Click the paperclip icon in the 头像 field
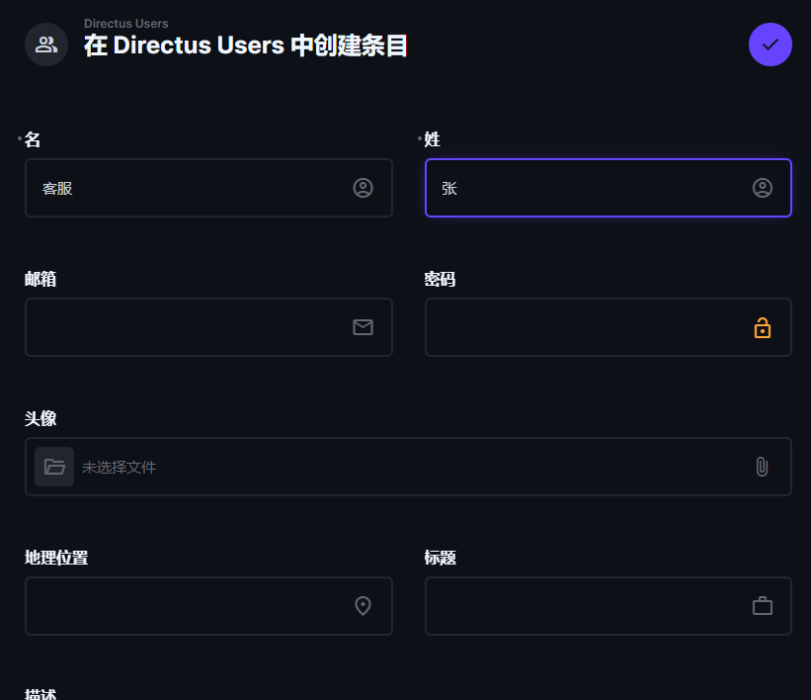Image resolution: width=811 pixels, height=700 pixels. pos(762,467)
